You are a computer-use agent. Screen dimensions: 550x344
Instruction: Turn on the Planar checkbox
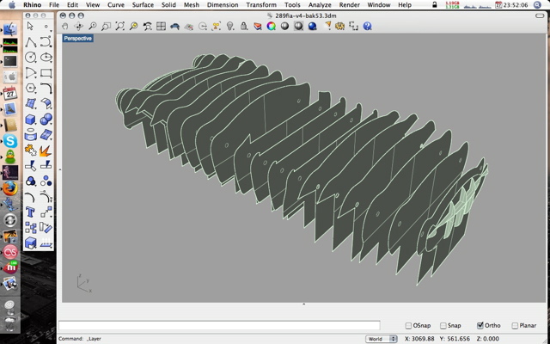(x=515, y=326)
